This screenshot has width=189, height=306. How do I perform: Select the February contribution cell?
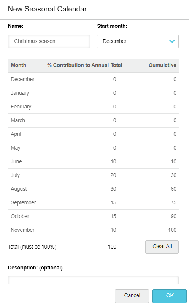tap(83, 107)
